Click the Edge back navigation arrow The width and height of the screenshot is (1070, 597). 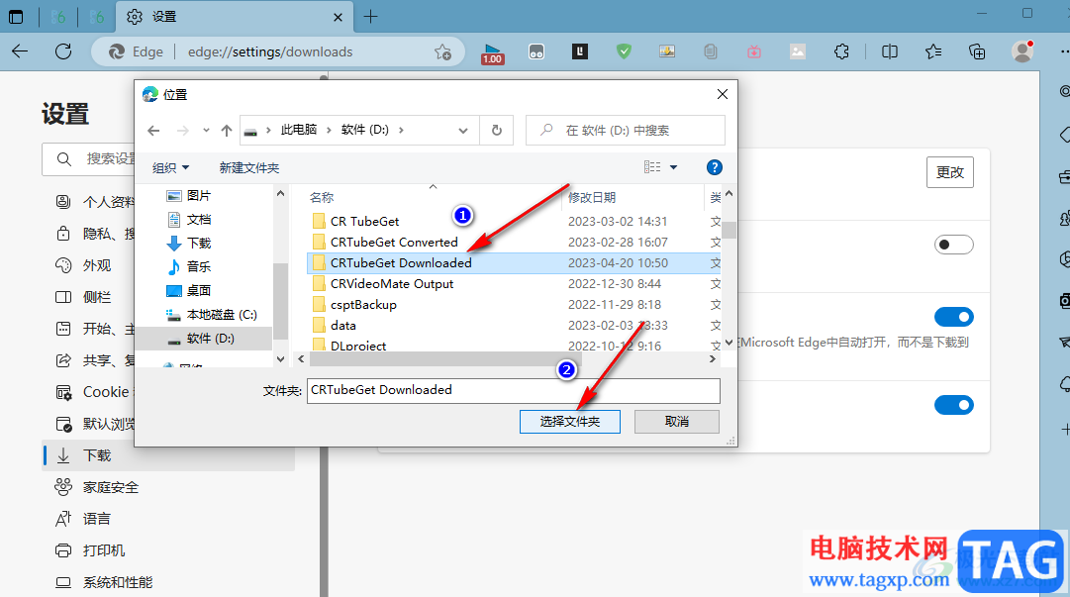pyautogui.click(x=20, y=51)
